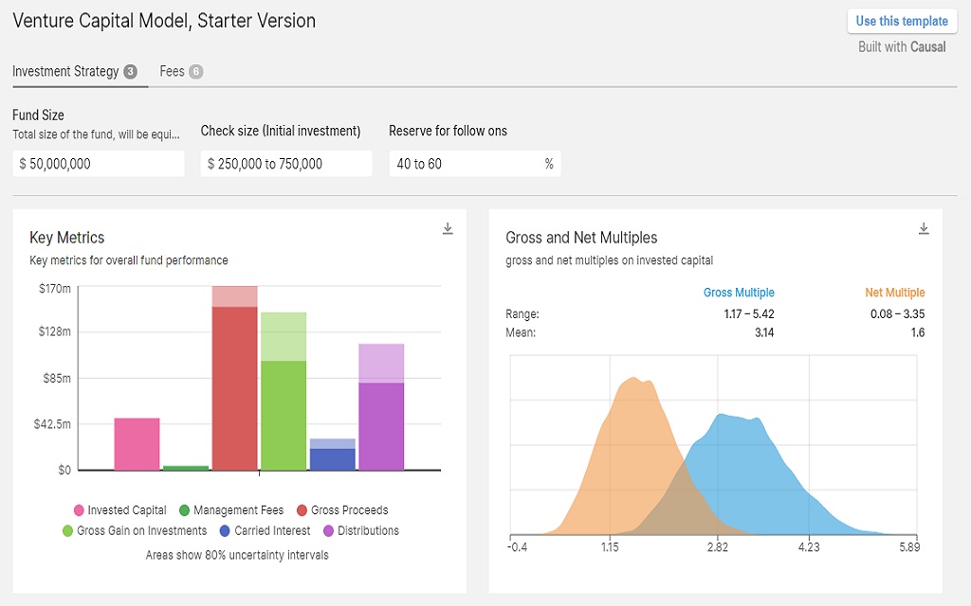Viewport: 971px width, 606px height.
Task: Switch to the Fees tab
Action: (181, 72)
